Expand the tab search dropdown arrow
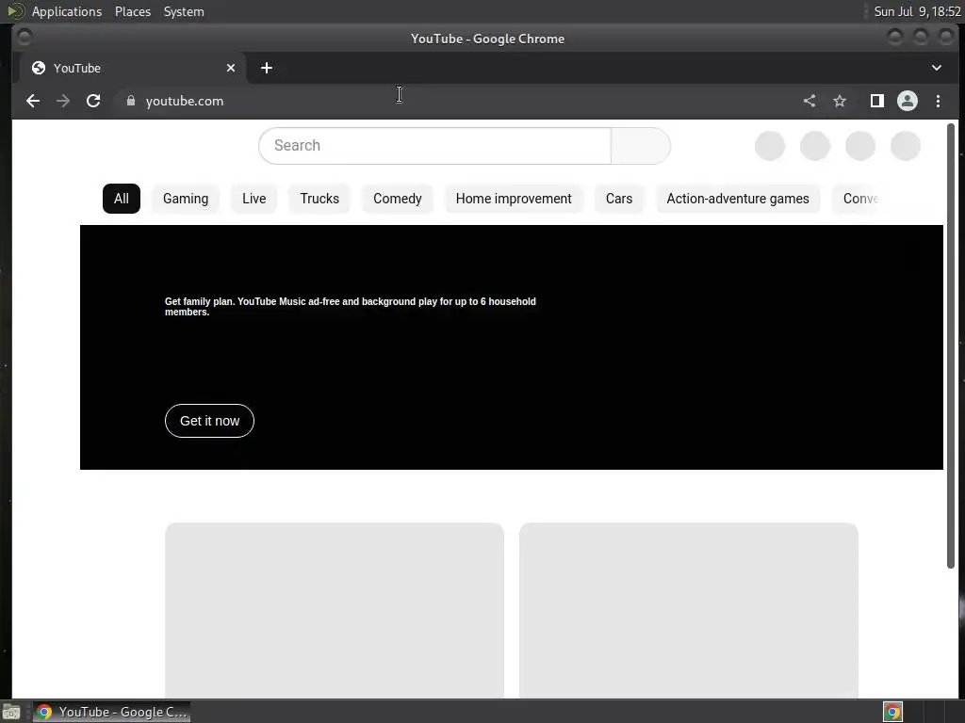The width and height of the screenshot is (965, 723). [936, 68]
